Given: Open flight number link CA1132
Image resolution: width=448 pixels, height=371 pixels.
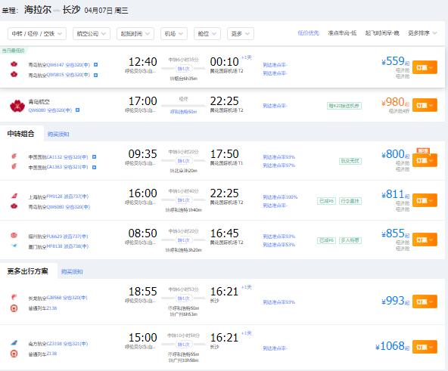Looking at the screenshot, I should 54,156.
